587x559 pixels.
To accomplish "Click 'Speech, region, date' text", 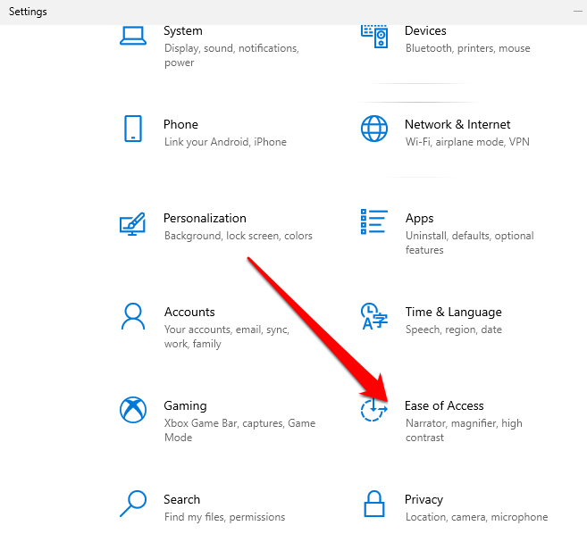I will [x=453, y=330].
